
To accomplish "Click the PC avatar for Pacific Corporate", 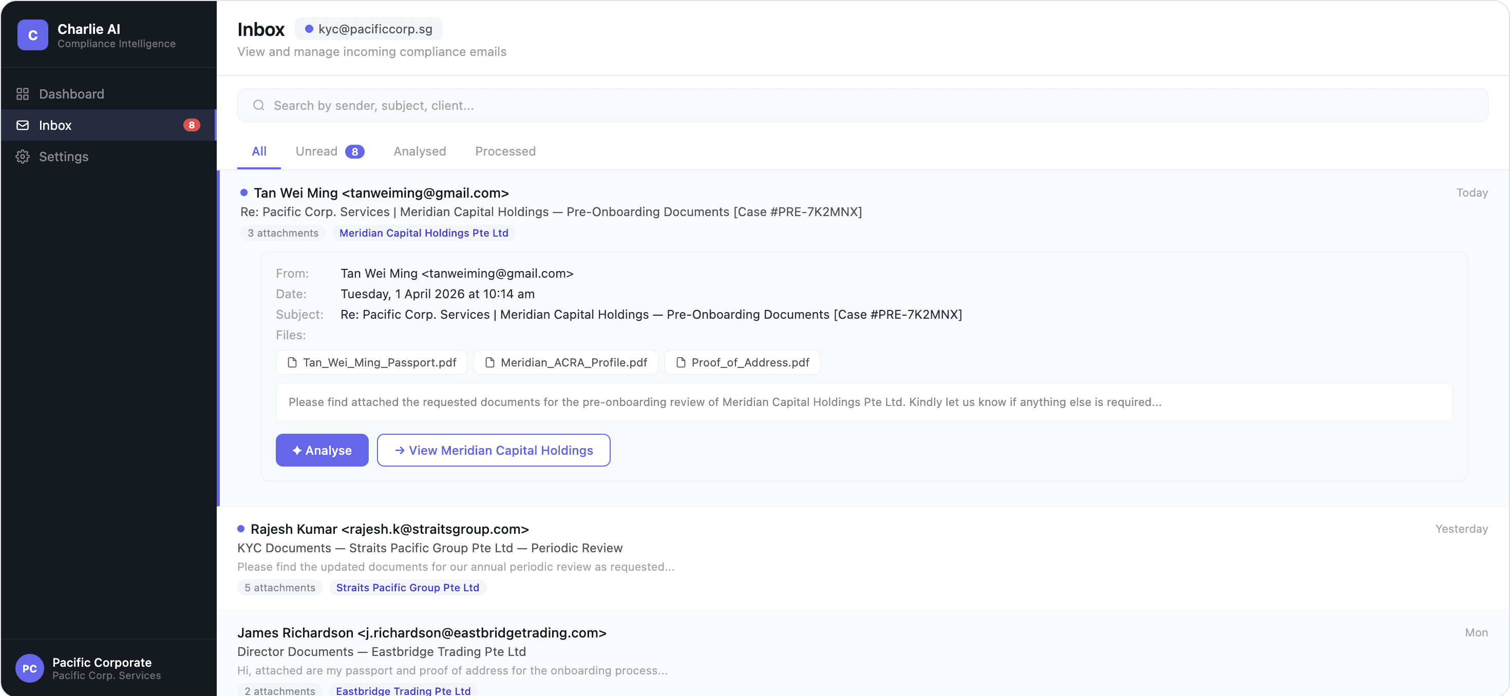I will coord(29,668).
